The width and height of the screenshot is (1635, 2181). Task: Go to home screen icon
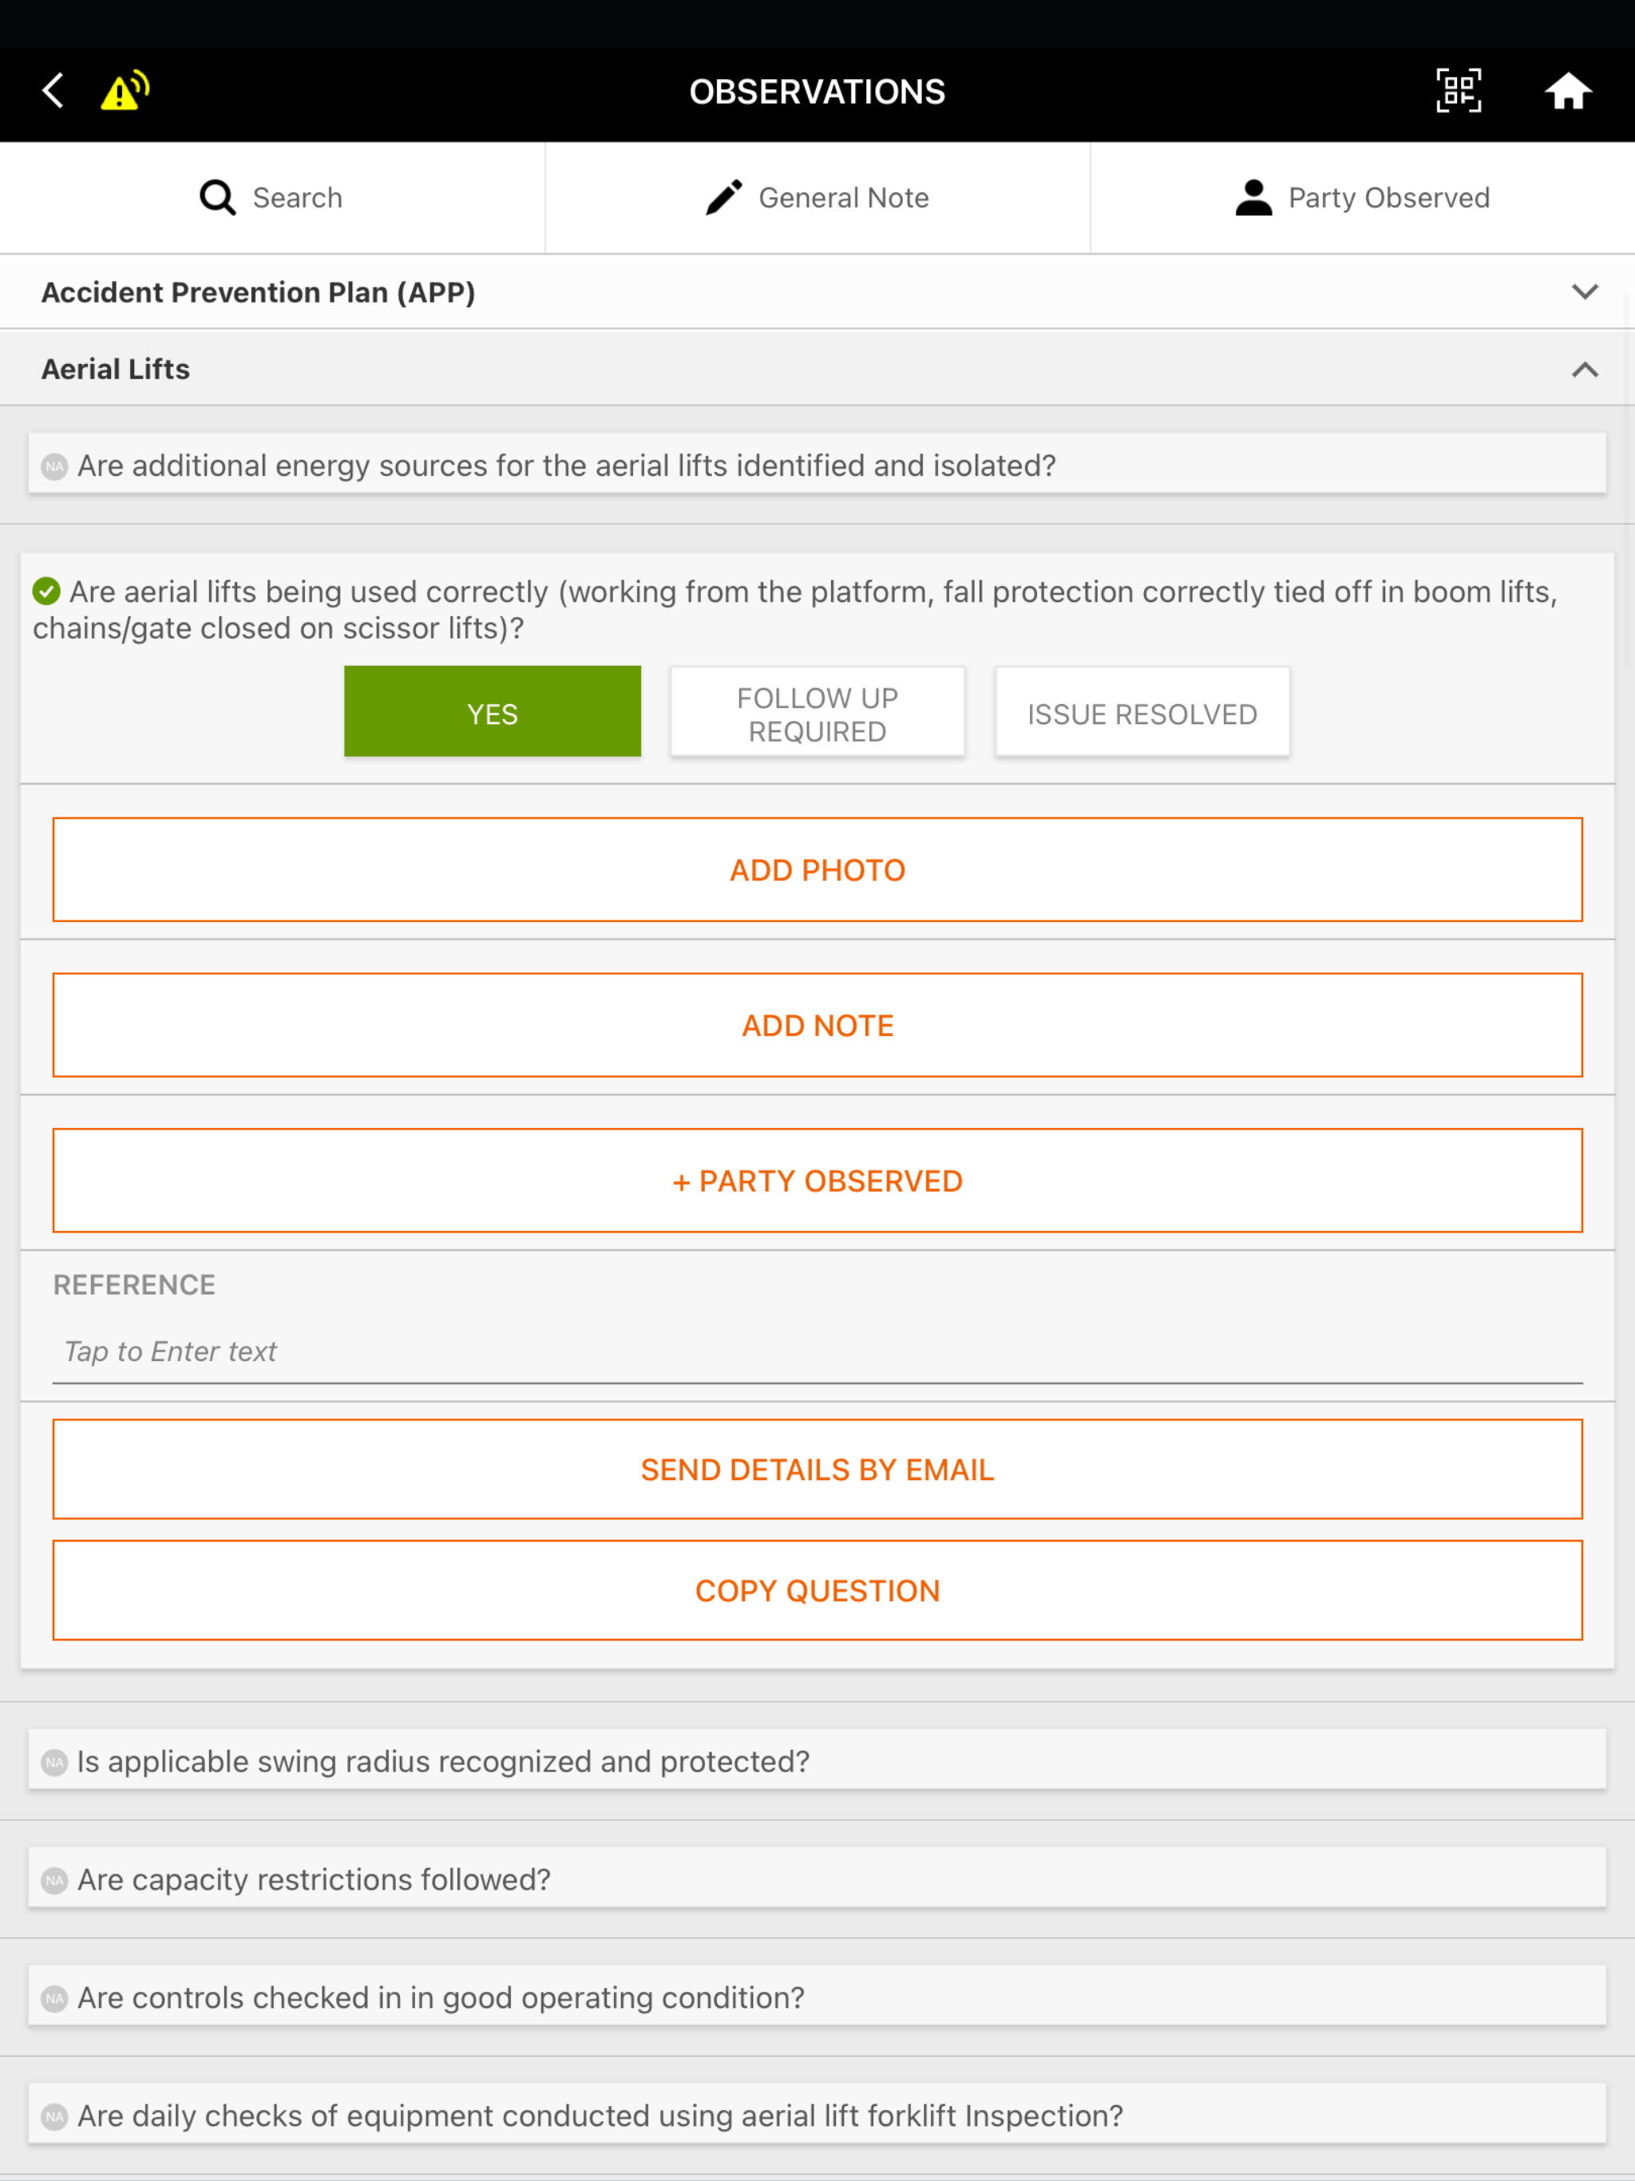click(x=1568, y=91)
